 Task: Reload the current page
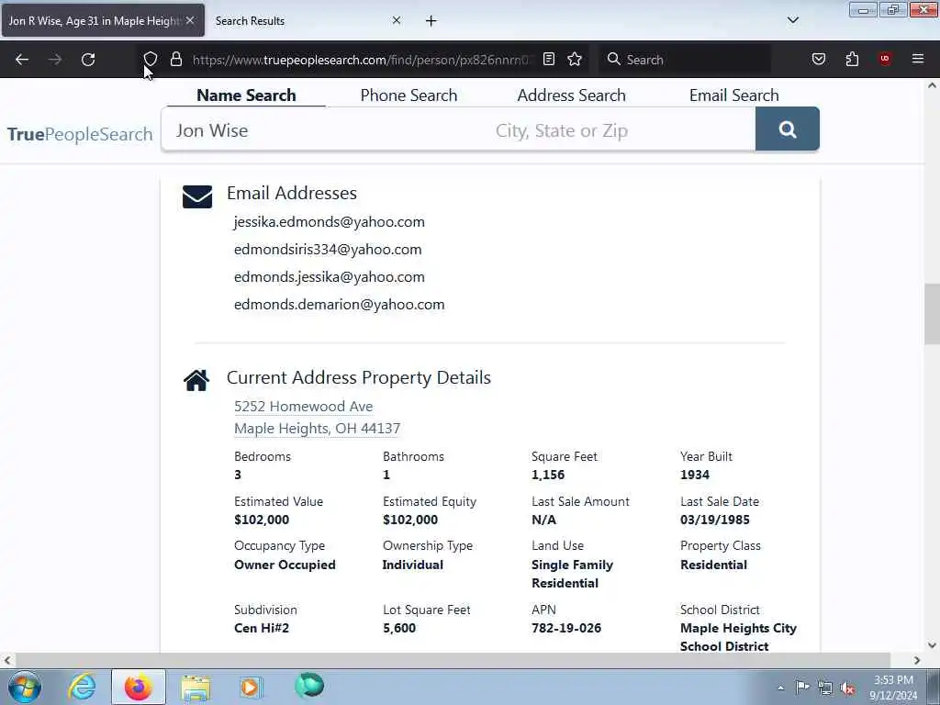[88, 60]
